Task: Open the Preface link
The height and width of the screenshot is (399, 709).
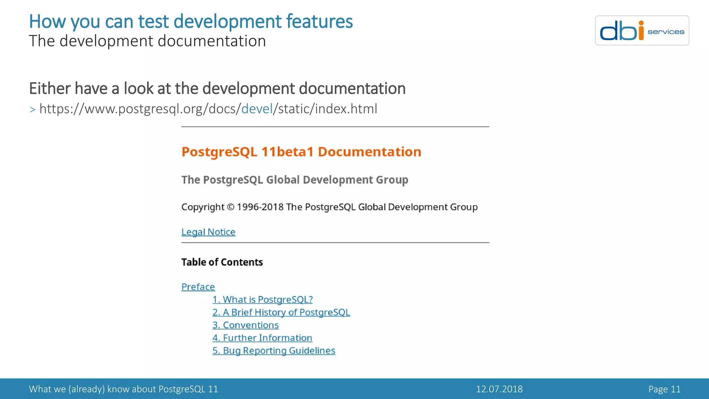Action: pos(198,287)
